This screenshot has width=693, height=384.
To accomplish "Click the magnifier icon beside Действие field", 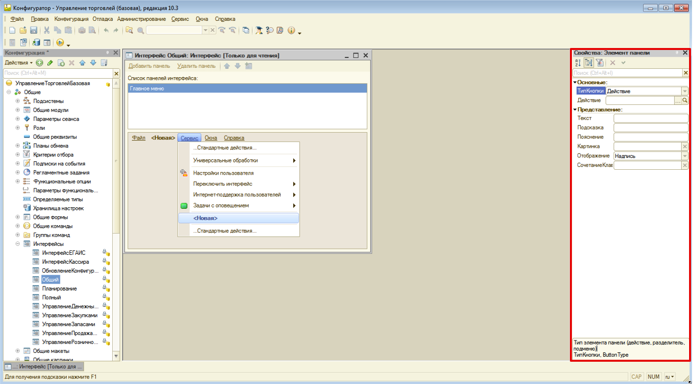I will point(685,100).
